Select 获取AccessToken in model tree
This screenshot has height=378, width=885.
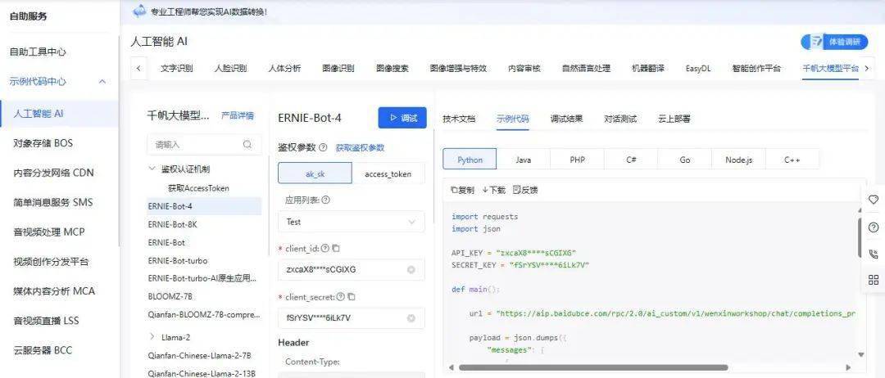pos(198,188)
